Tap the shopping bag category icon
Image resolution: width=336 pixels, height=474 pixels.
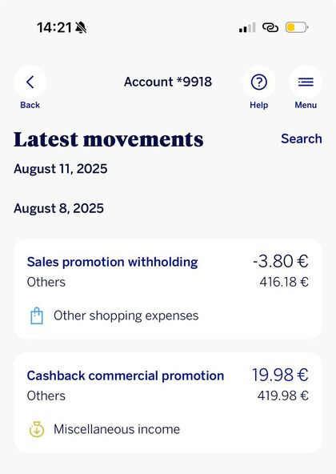(37, 316)
